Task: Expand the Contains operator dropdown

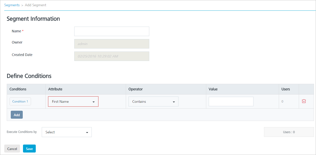Action: [153, 102]
